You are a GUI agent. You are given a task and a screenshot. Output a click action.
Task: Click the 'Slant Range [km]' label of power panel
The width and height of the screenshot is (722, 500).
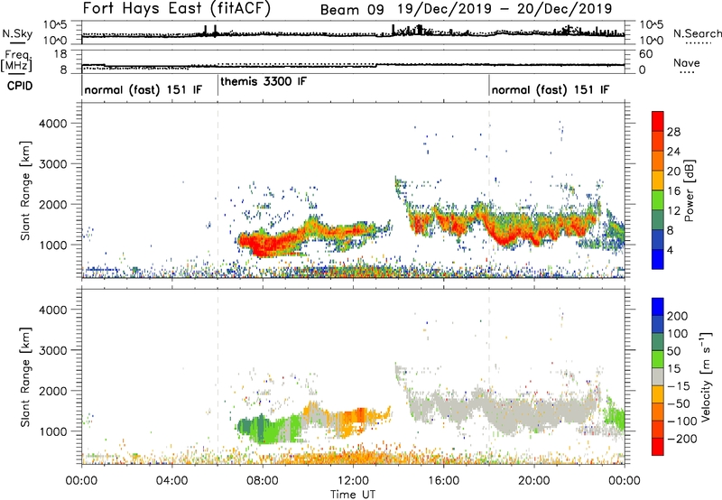coord(25,190)
